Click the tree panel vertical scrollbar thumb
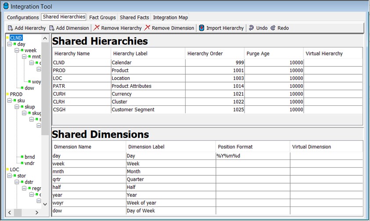 coord(45,89)
